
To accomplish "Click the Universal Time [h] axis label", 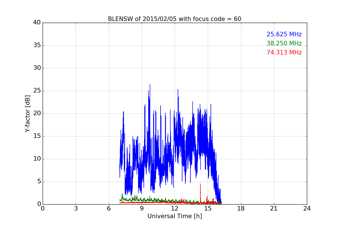I will point(174,216).
